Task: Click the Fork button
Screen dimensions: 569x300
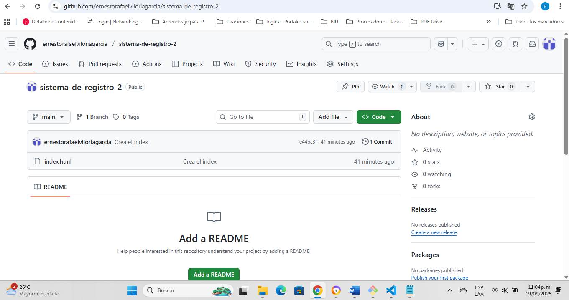Action: click(441, 86)
